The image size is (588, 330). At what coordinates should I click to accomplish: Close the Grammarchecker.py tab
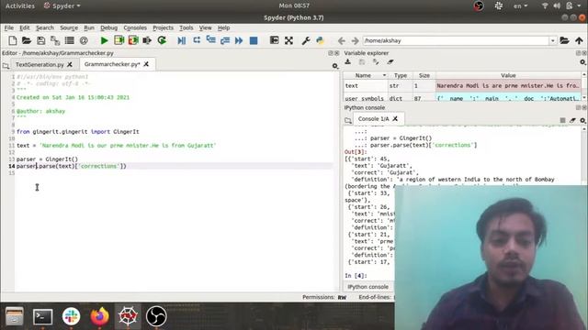click(146, 64)
